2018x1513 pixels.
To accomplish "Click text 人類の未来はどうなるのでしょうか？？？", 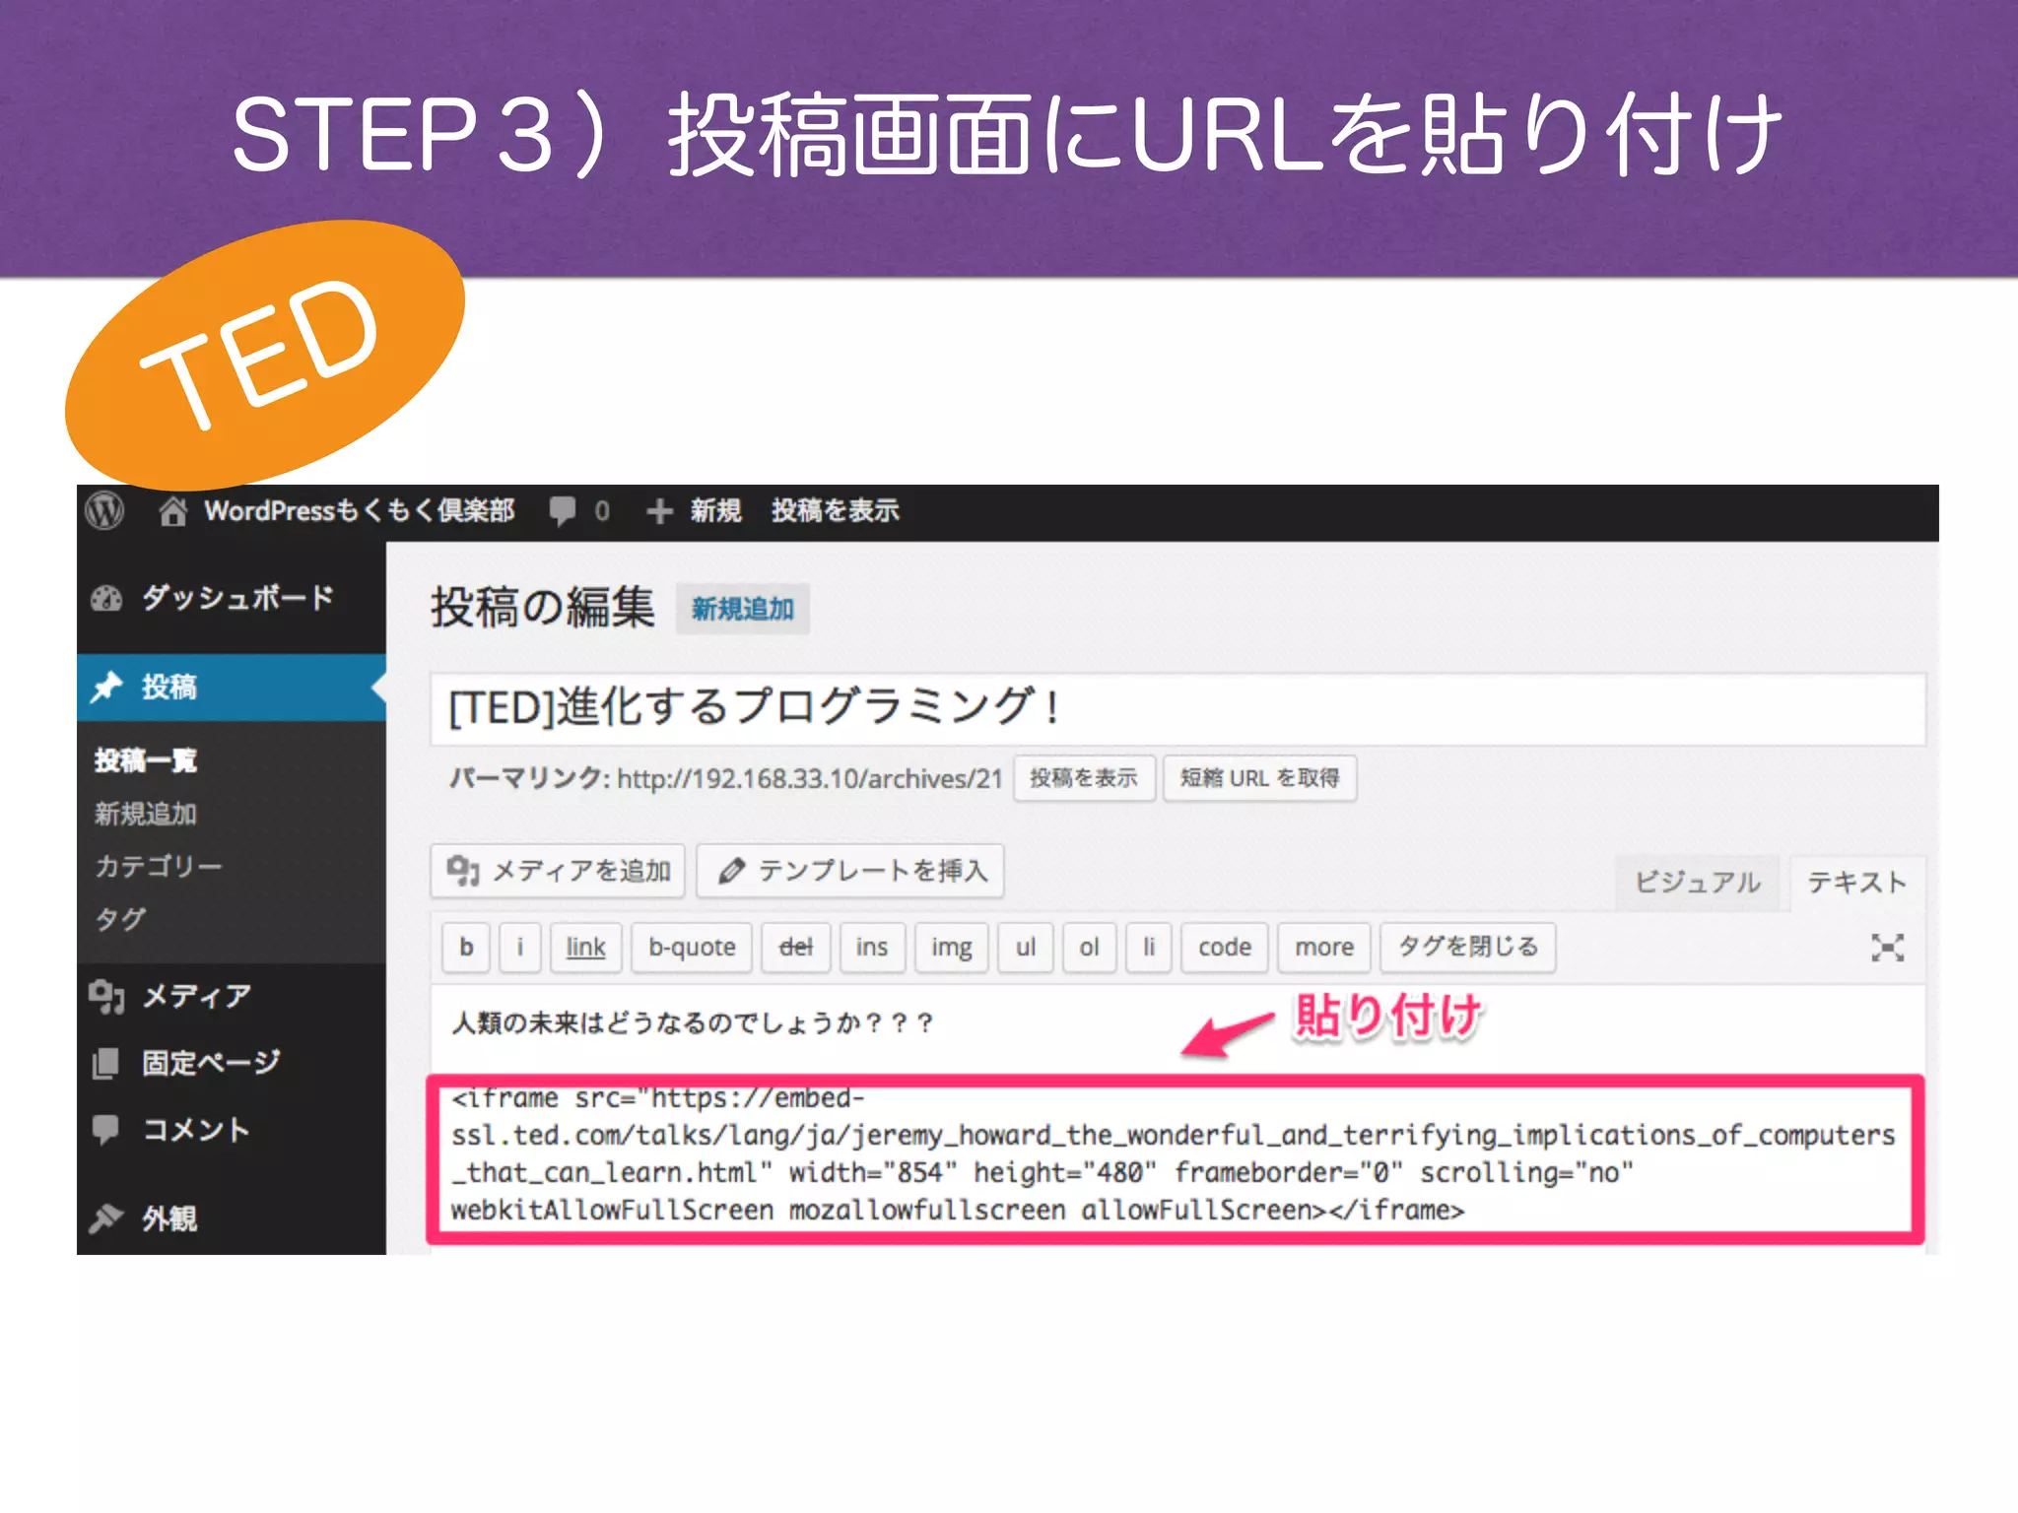I will coord(694,1023).
